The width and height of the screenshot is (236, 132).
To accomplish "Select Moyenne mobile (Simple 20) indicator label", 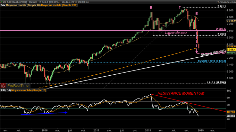I will (23, 5).
